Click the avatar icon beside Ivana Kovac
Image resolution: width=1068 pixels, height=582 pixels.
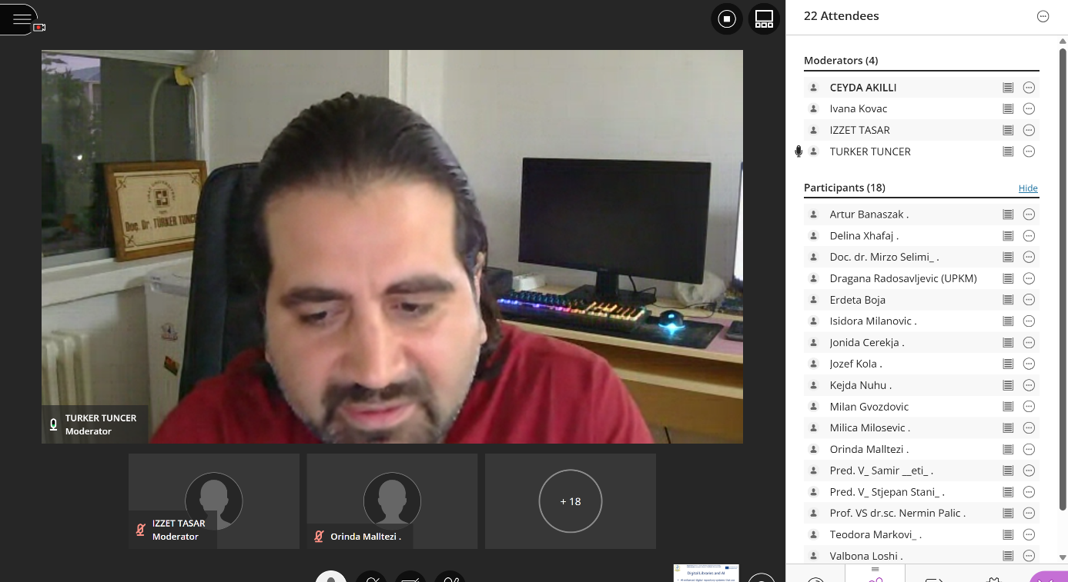[x=813, y=109]
